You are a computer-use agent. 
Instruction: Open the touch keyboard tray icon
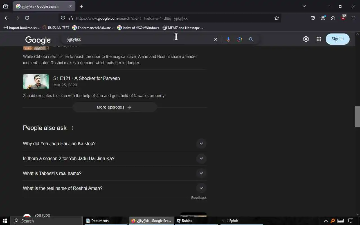pyautogui.click(x=340, y=221)
